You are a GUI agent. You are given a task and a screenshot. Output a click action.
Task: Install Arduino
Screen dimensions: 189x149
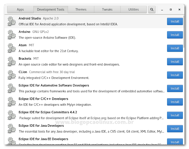175,35
